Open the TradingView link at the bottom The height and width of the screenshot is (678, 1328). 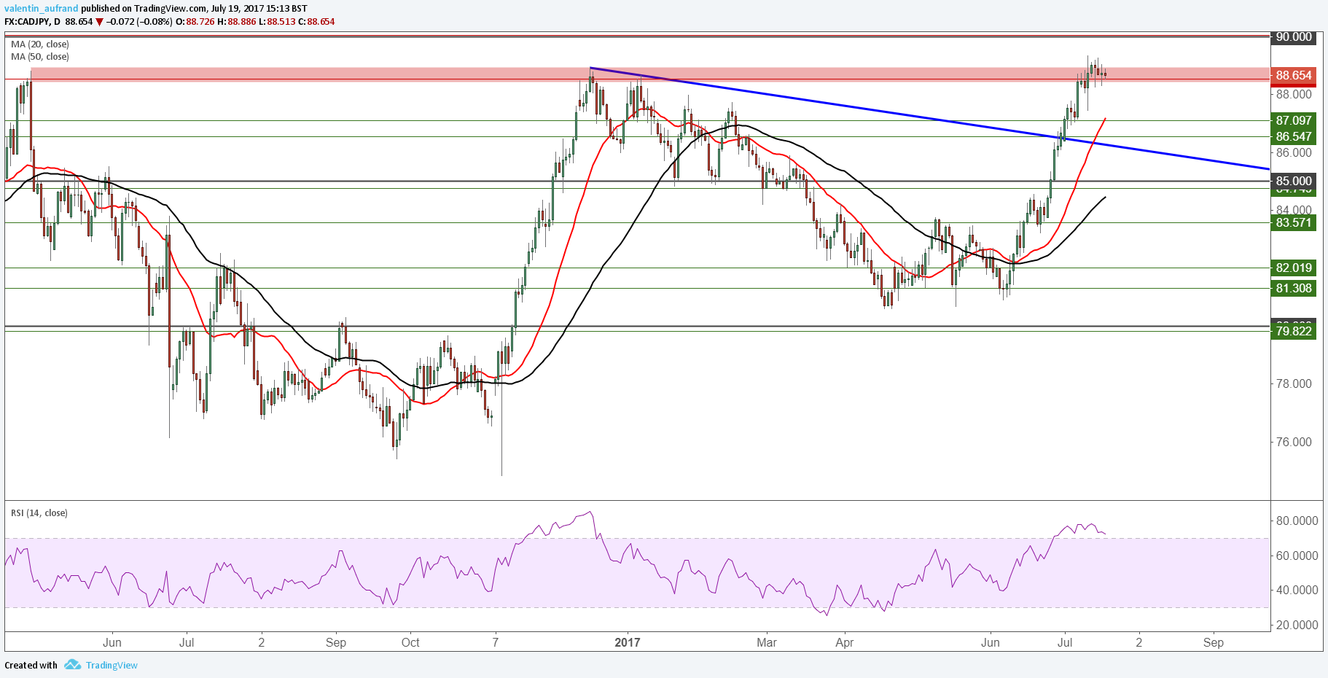tap(112, 665)
